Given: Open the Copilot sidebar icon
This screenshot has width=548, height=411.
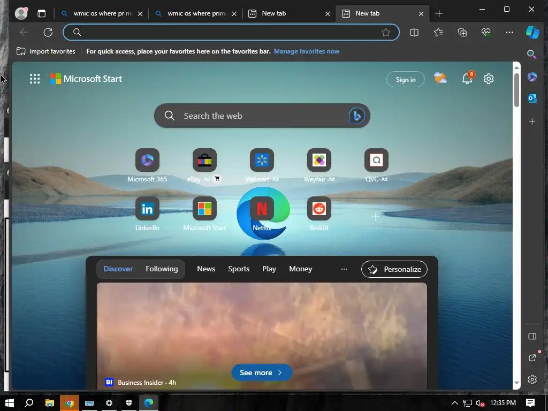Looking at the screenshot, I should point(532,32).
